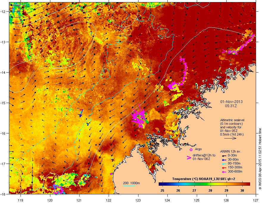
Task: Click the longitude label 124
Action: pos(167,200)
